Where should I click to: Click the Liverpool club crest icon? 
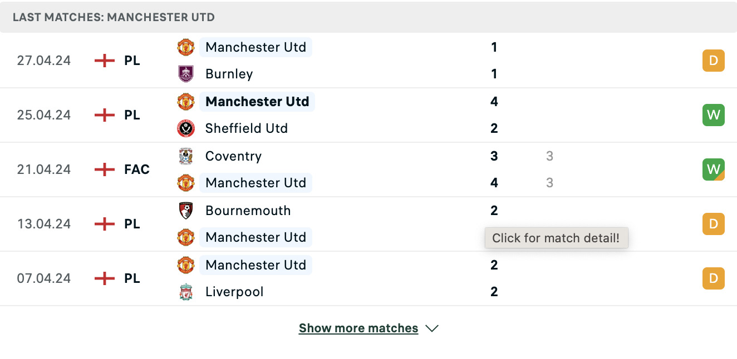pos(186,292)
